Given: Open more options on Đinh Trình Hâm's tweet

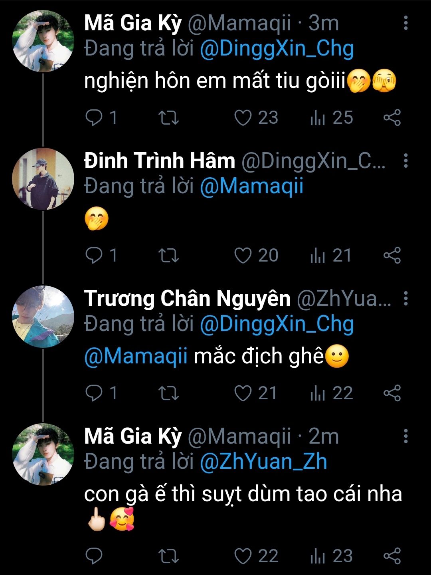Looking at the screenshot, I should (405, 161).
